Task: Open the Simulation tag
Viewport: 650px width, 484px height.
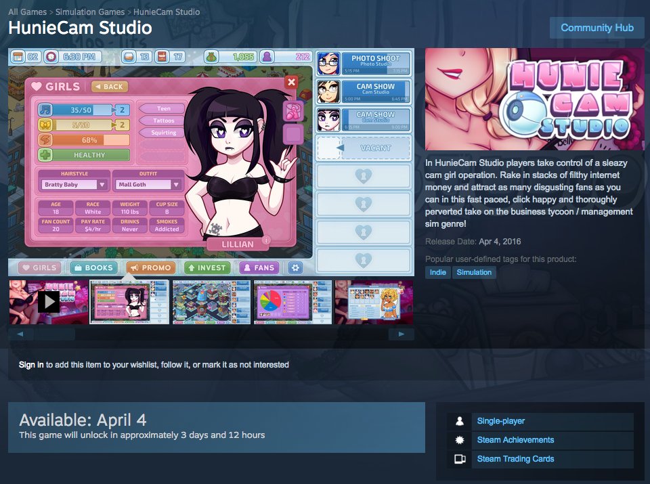Action: 474,272
